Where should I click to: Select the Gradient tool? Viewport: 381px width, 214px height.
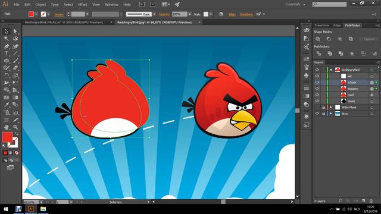click(15, 97)
